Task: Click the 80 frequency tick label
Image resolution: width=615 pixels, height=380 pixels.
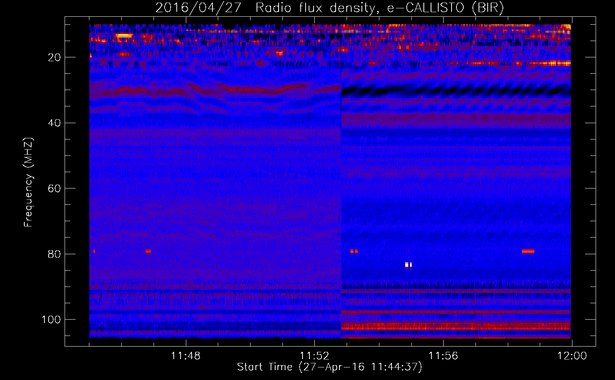Action: click(54, 254)
